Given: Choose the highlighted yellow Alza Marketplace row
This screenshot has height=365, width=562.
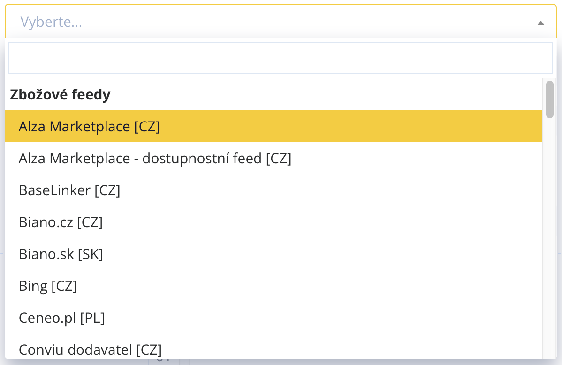Looking at the screenshot, I should (x=273, y=126).
